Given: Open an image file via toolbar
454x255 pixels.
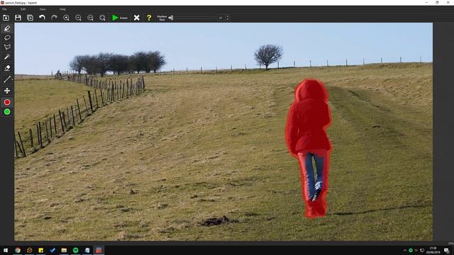Looking at the screenshot, I should [x=6, y=18].
